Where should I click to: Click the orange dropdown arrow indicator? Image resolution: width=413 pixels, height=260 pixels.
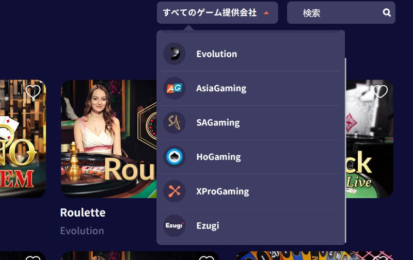[266, 12]
